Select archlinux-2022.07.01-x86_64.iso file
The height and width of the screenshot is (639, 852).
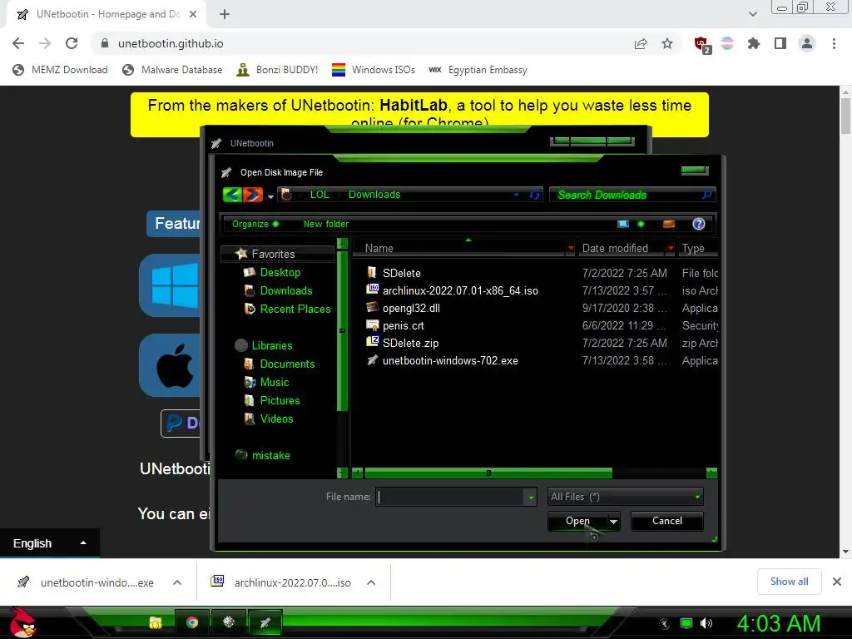click(460, 290)
